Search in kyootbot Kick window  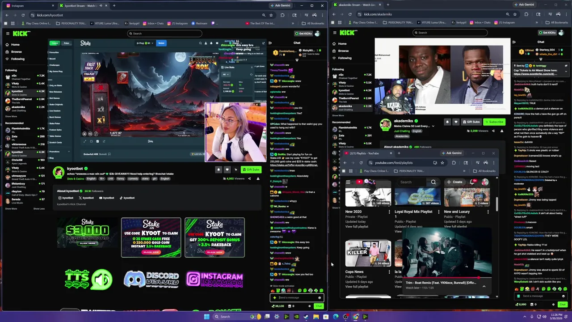click(164, 34)
